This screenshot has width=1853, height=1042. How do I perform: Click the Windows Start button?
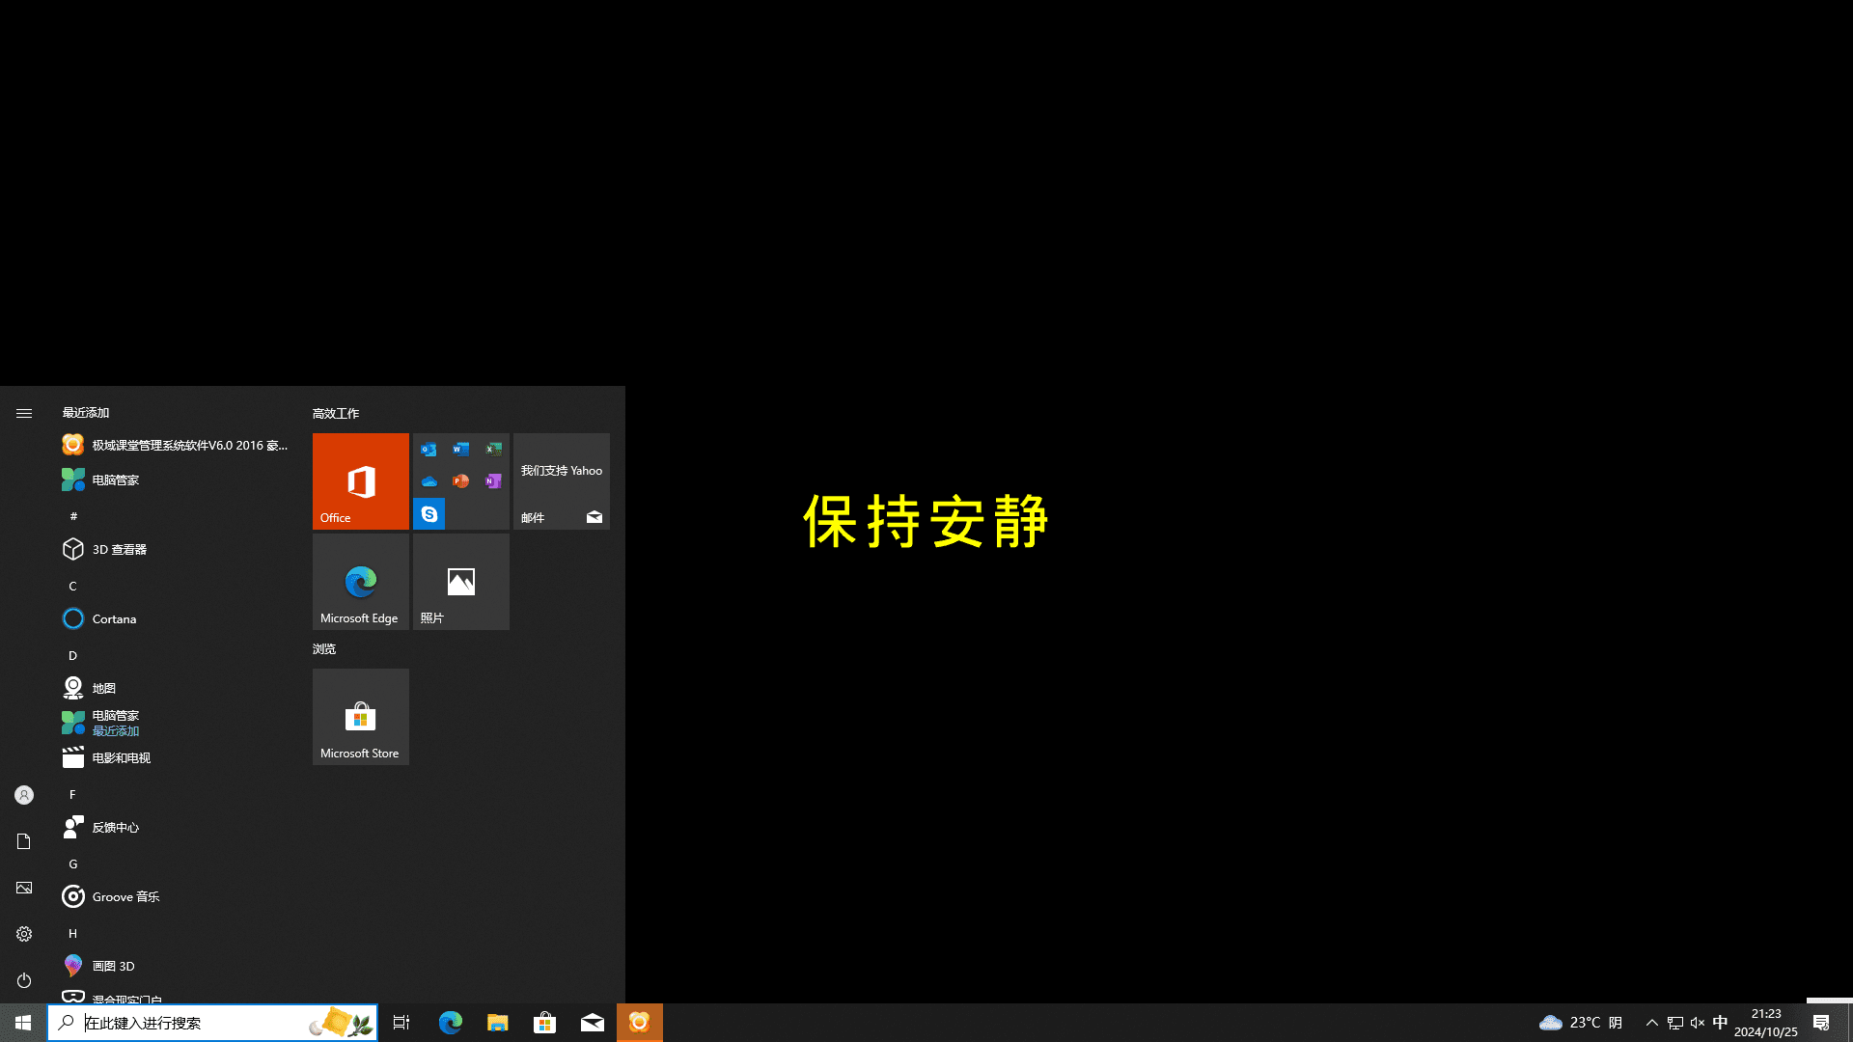click(x=23, y=1023)
